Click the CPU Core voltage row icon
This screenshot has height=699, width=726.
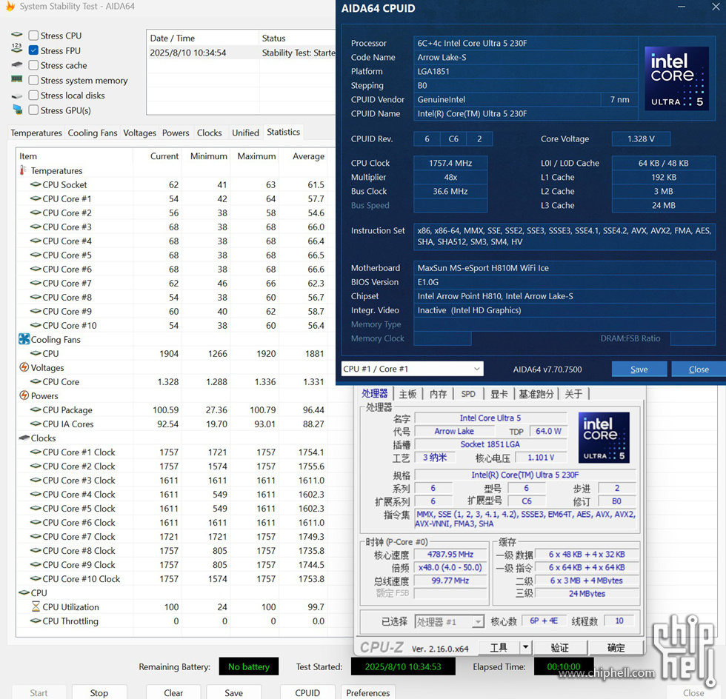tap(36, 381)
